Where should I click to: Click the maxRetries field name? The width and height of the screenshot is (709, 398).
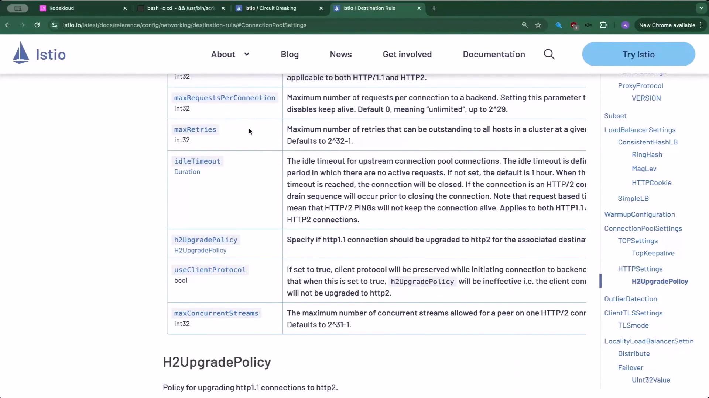tap(195, 129)
